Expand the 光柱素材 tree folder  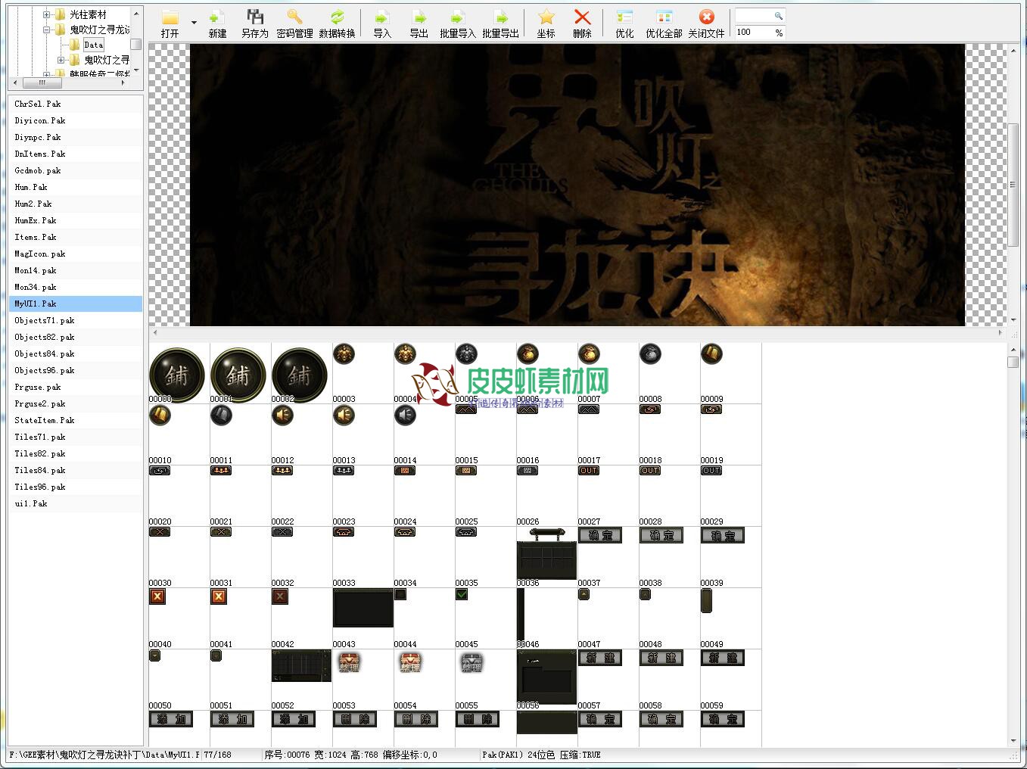point(46,14)
